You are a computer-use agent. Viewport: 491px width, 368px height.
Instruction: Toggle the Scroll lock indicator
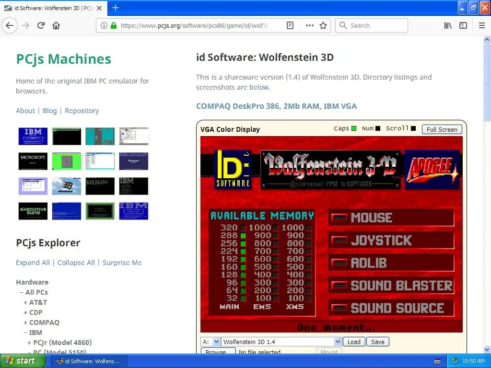click(413, 128)
